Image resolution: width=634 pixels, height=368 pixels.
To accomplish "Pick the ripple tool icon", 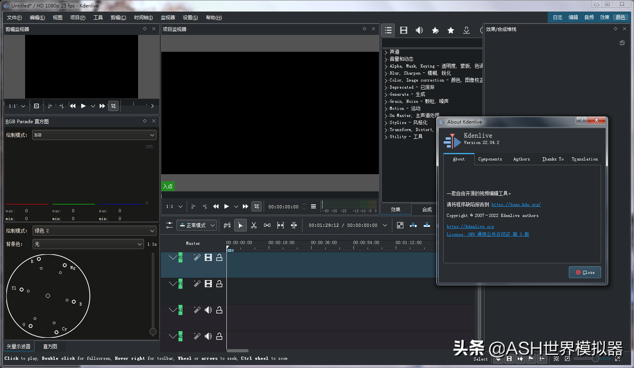I will point(294,225).
